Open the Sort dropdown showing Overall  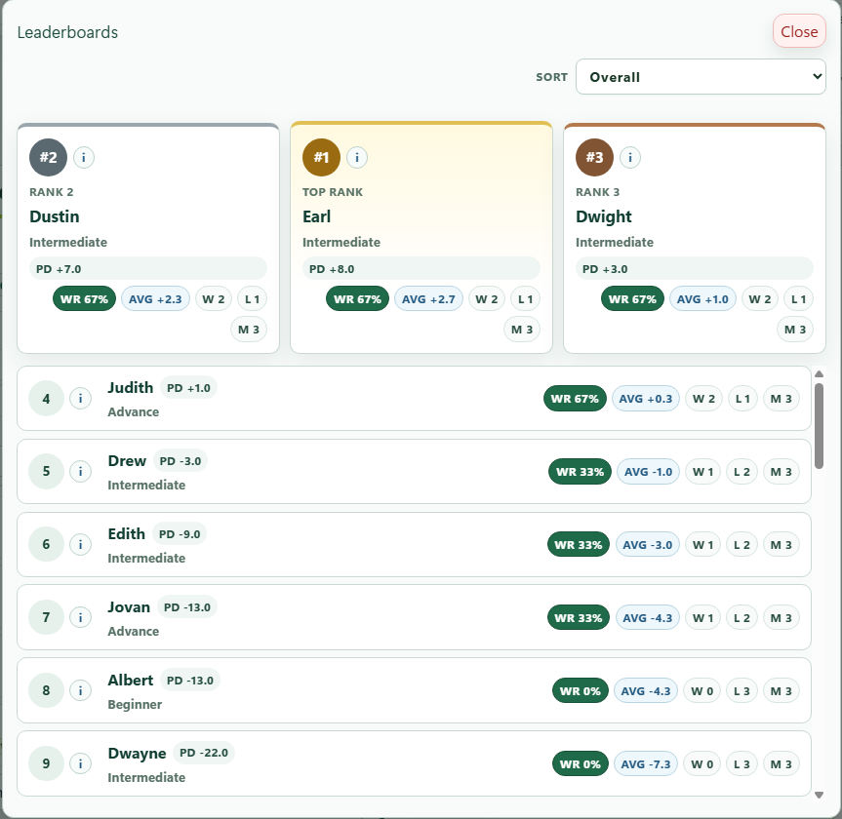point(701,77)
